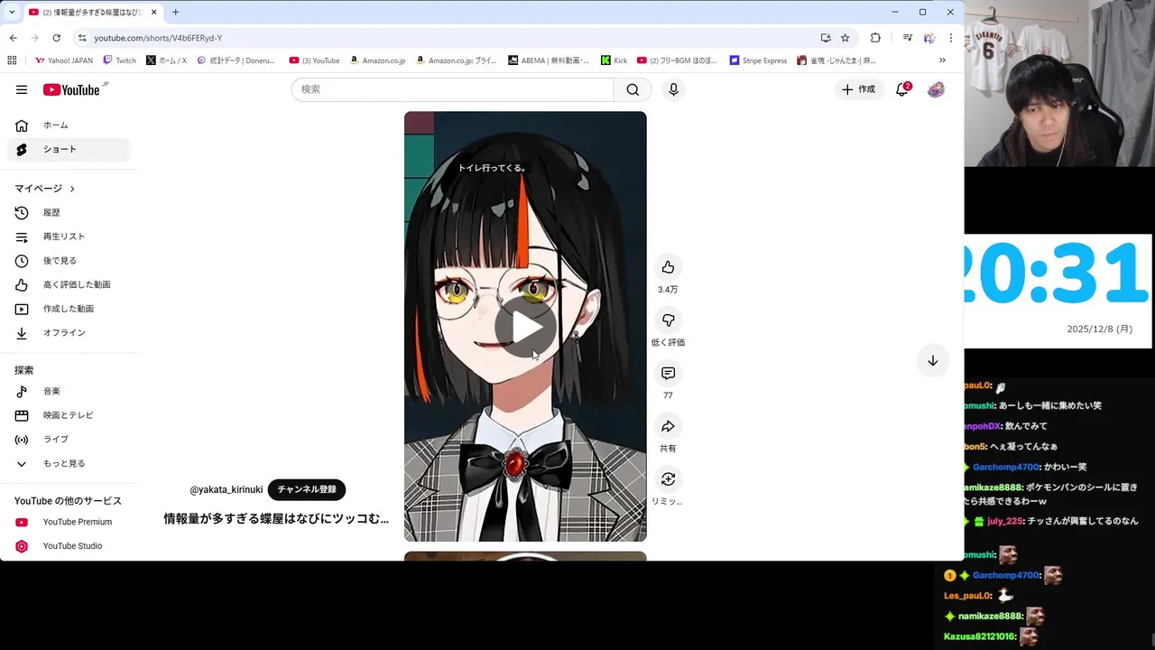Open 音楽 in explore section
Image resolution: width=1155 pixels, height=650 pixels.
pyautogui.click(x=69, y=391)
